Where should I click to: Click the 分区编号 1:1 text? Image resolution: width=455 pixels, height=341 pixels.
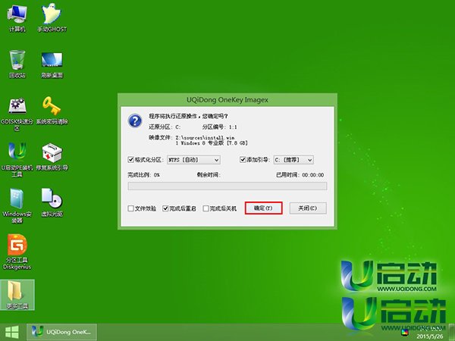[x=219, y=127]
